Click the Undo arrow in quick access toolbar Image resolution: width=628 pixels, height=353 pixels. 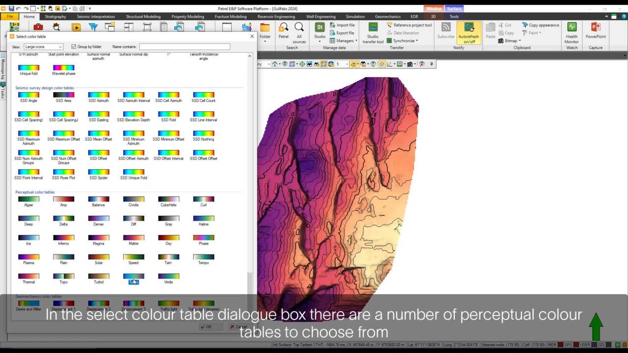coord(18,8)
